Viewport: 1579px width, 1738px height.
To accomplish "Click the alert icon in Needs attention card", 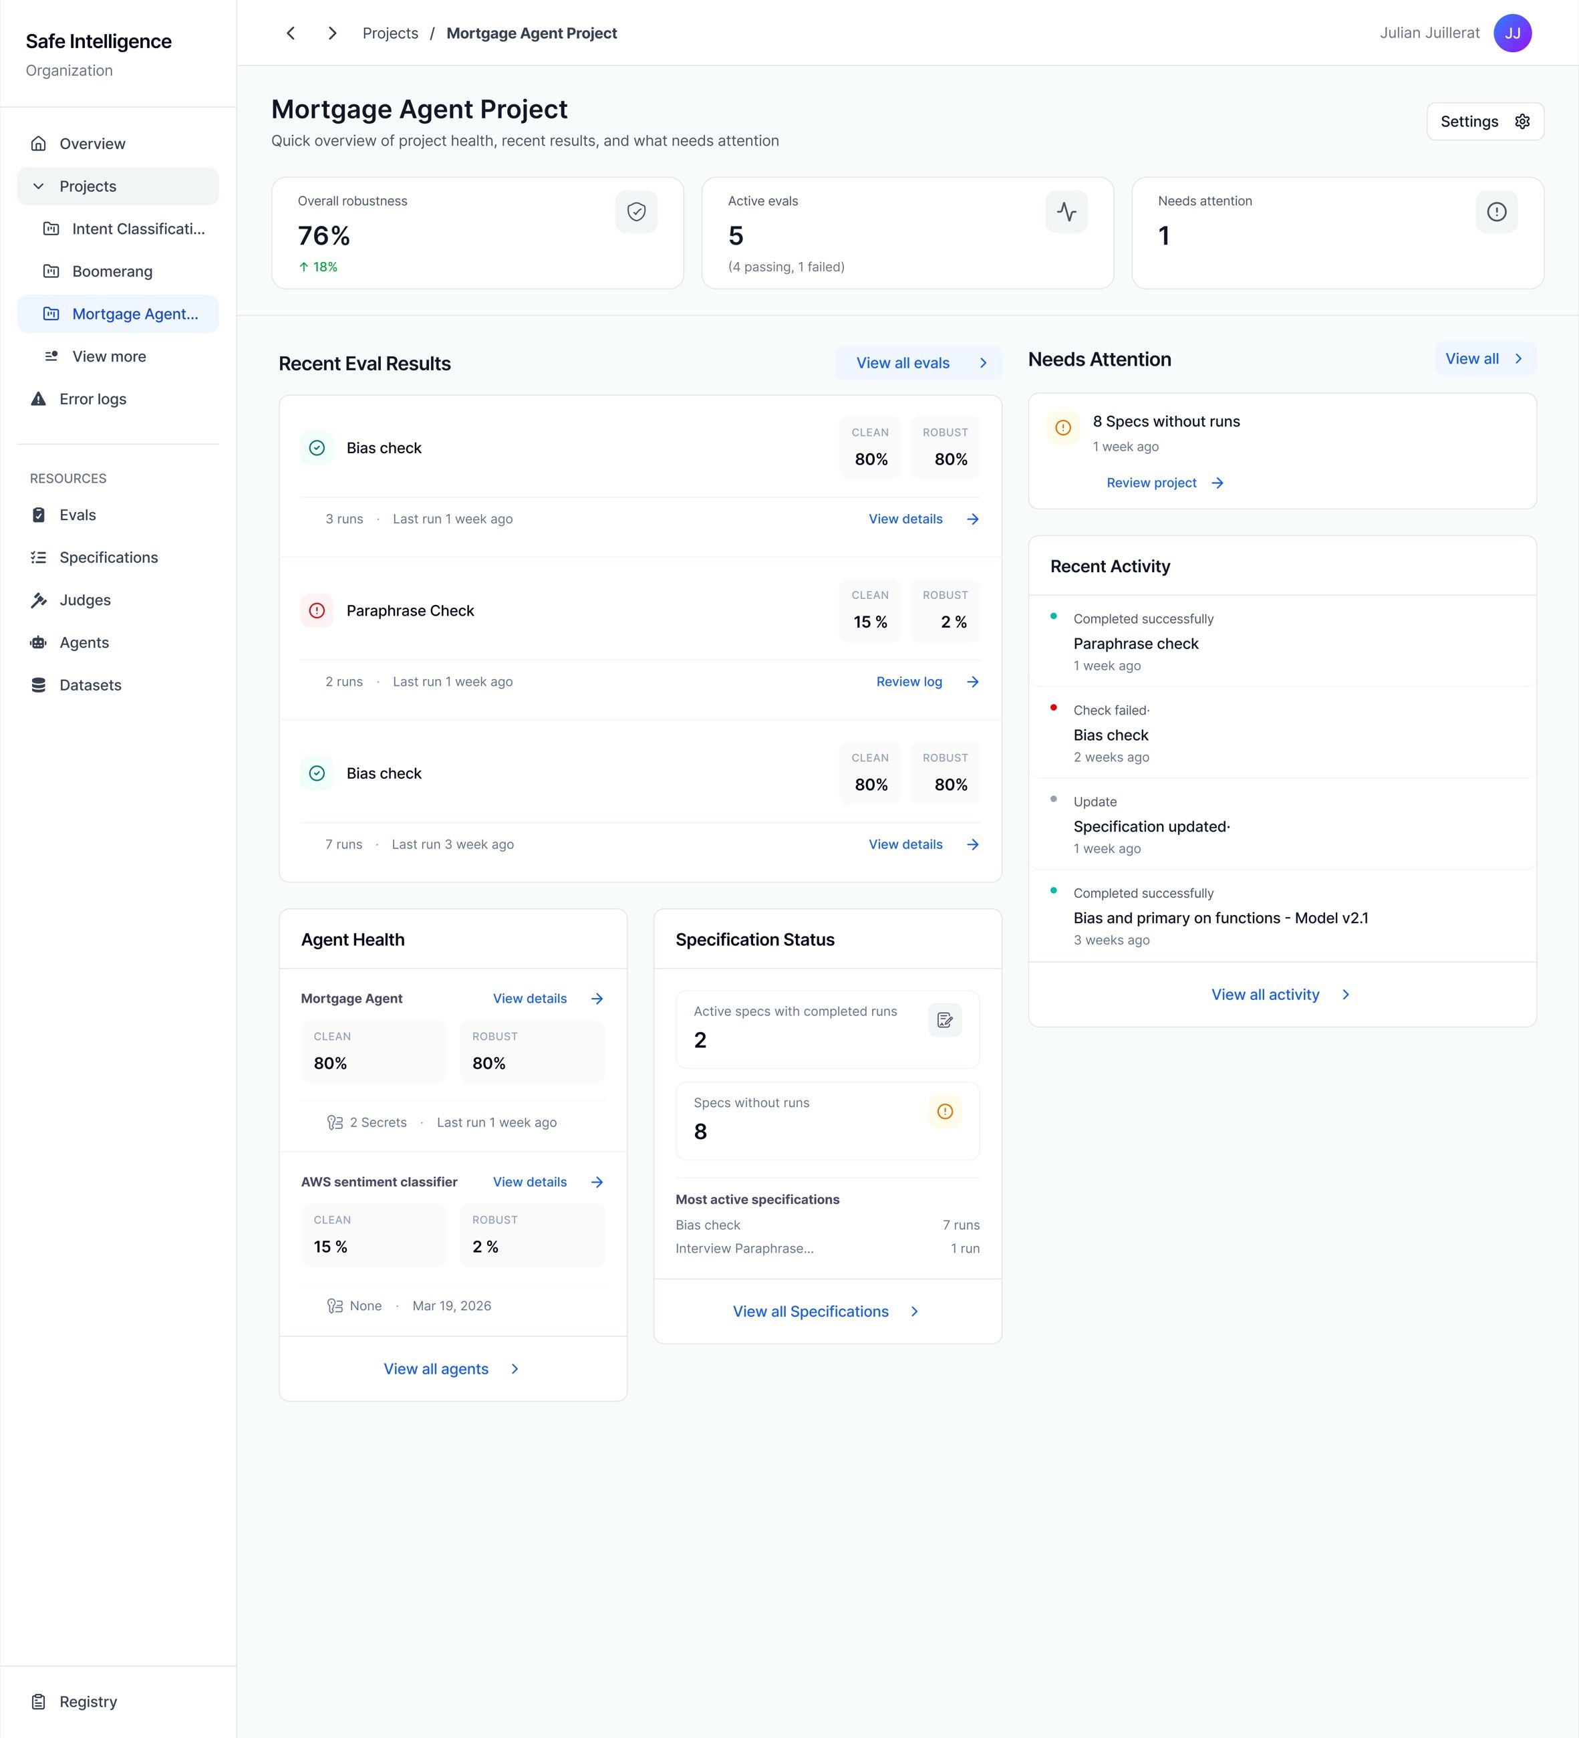I will pyautogui.click(x=1496, y=211).
